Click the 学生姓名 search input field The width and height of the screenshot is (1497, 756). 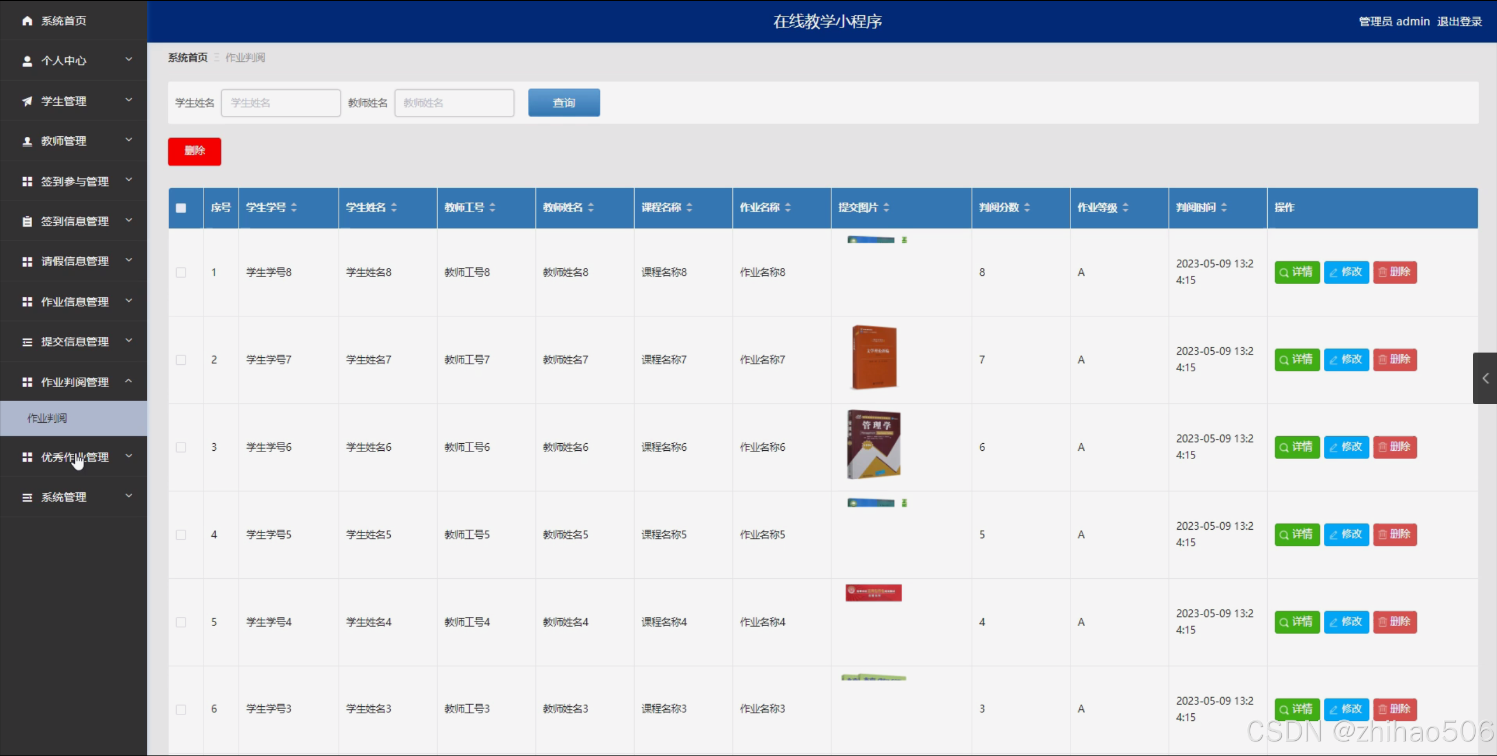pyautogui.click(x=281, y=103)
